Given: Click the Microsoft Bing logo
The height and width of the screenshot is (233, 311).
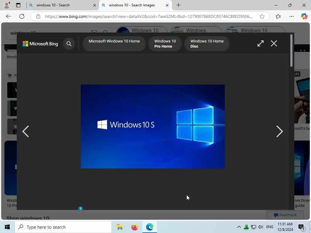Looking at the screenshot, I should click(40, 44).
